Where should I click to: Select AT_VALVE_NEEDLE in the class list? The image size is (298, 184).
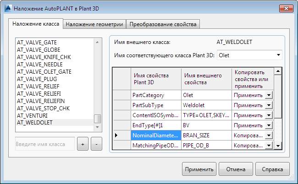coord(55,64)
